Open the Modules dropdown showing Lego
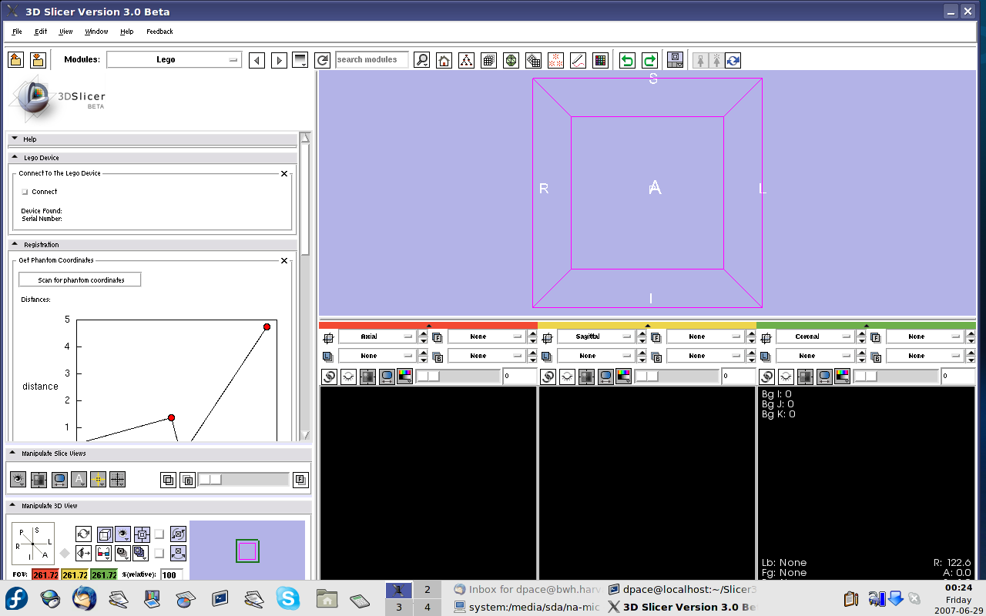This screenshot has width=986, height=616. (174, 60)
